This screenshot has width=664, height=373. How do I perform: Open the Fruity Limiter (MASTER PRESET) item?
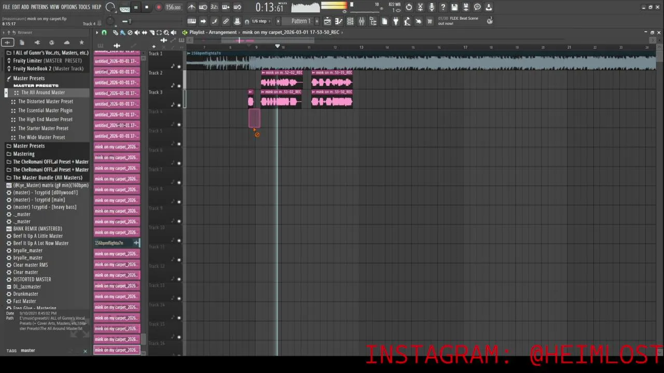coord(47,61)
